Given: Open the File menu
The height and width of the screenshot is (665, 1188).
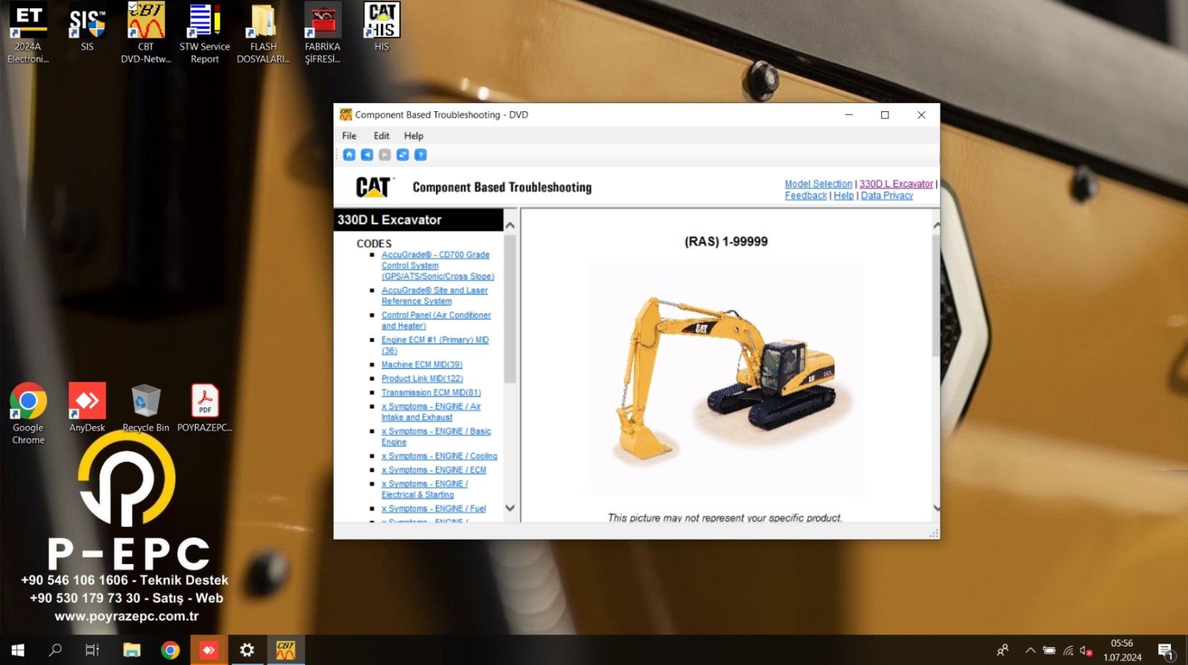Looking at the screenshot, I should pos(349,136).
